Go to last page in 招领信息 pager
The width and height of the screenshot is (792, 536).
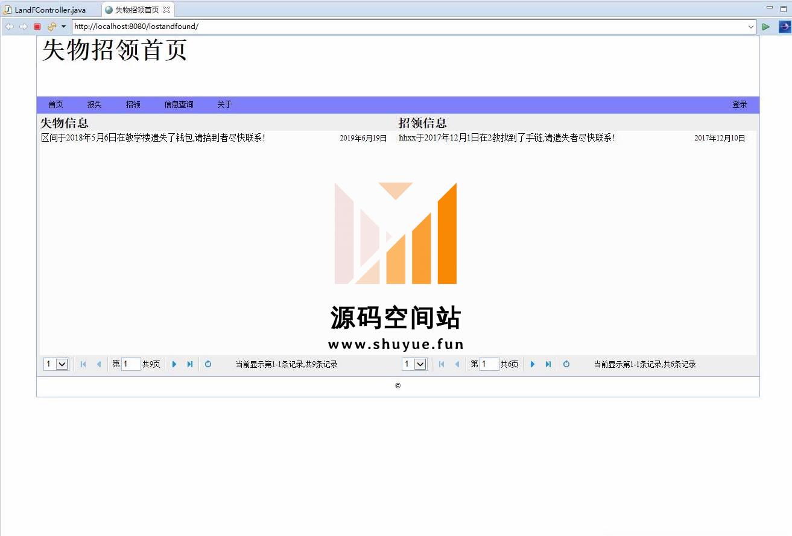click(x=548, y=364)
